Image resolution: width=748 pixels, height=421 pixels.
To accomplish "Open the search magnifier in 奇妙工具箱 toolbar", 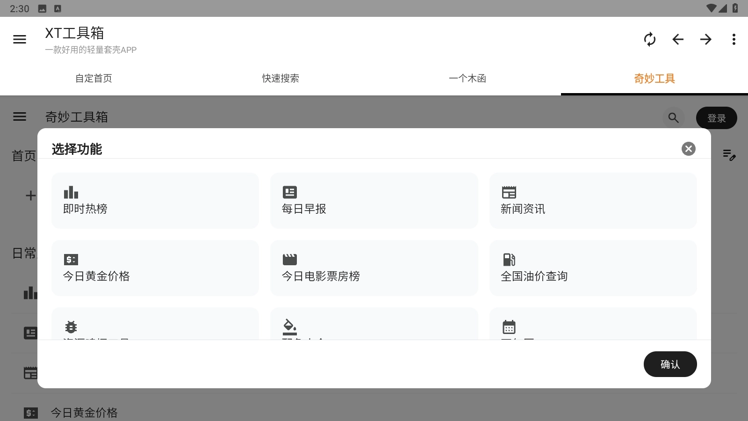I will [x=673, y=117].
